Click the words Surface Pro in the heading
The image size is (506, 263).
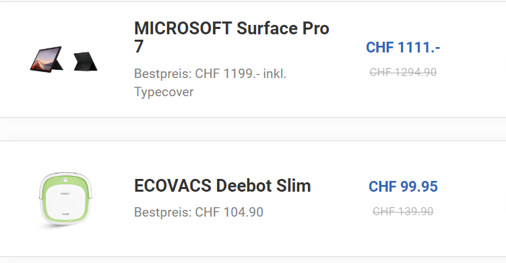tap(283, 28)
